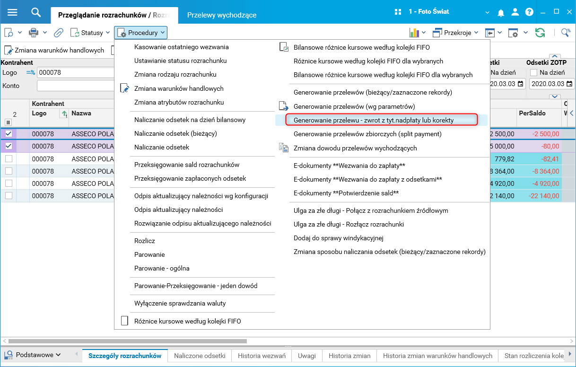Switch to Przelewy wychodzące tab
The image size is (576, 367).
pos(222,15)
